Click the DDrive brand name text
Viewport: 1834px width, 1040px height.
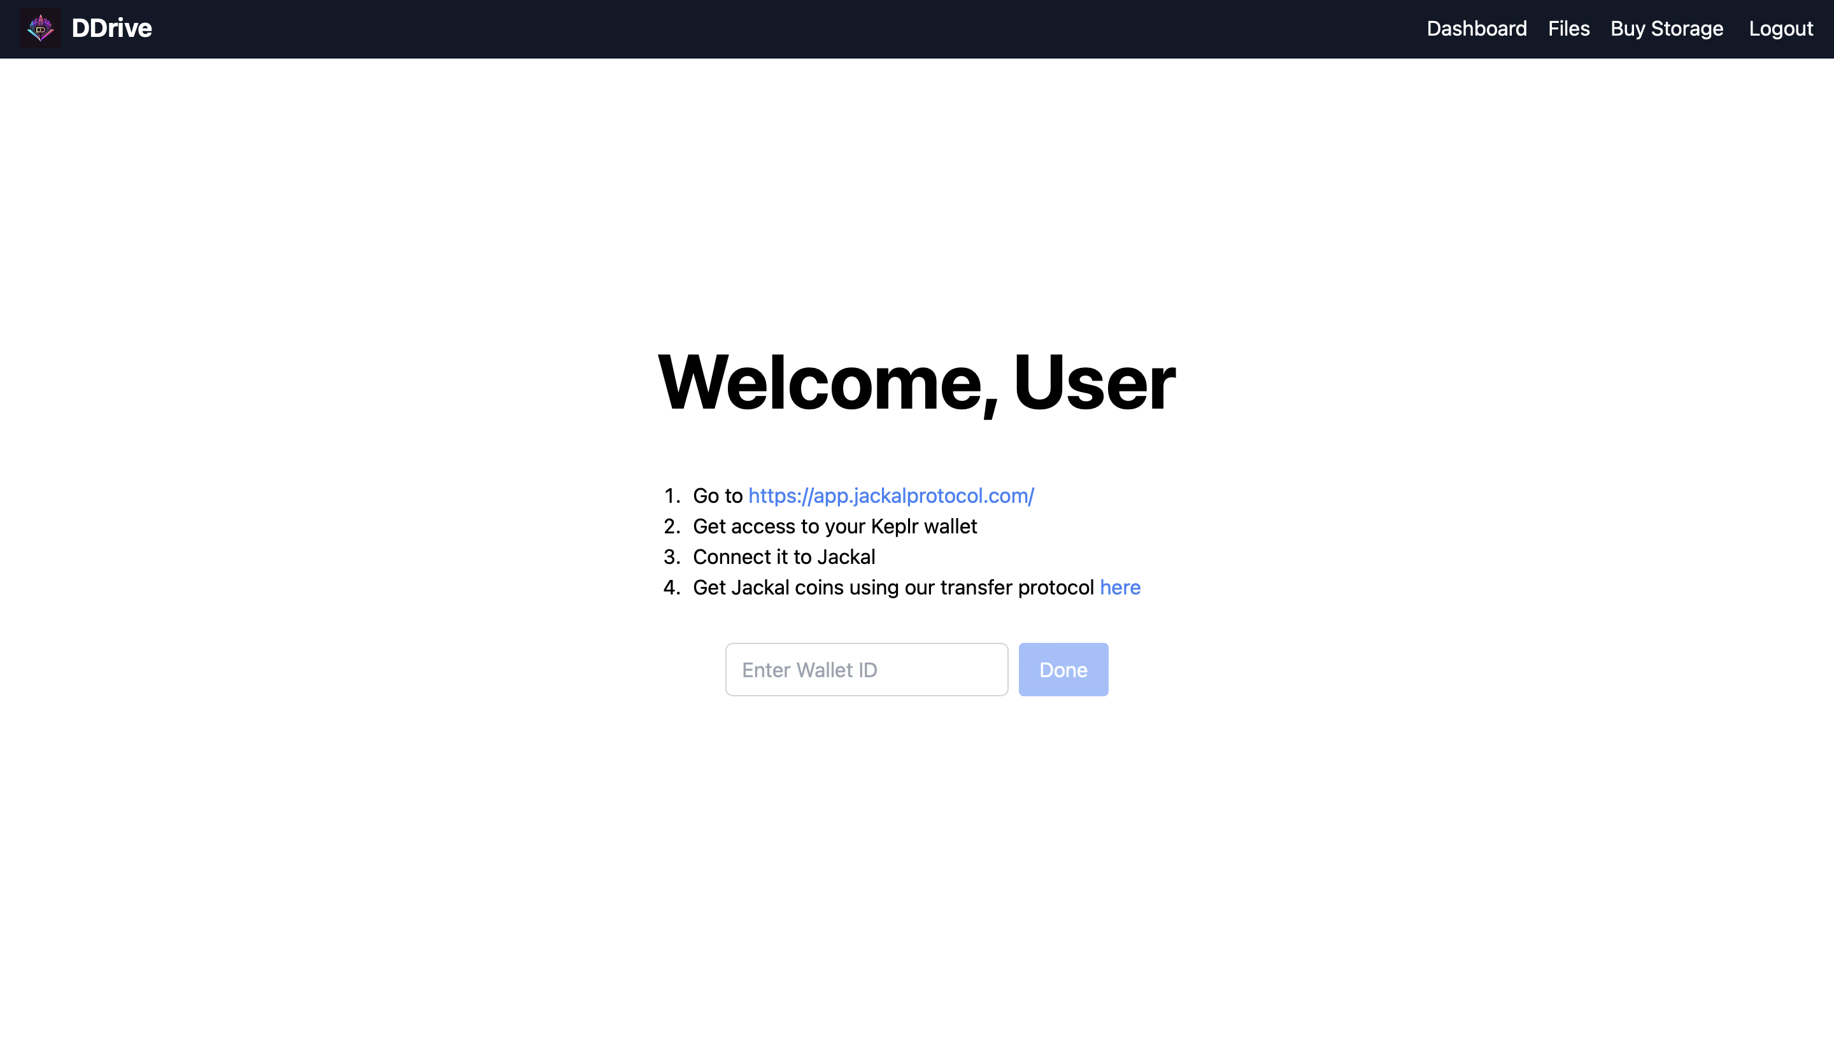(x=111, y=29)
